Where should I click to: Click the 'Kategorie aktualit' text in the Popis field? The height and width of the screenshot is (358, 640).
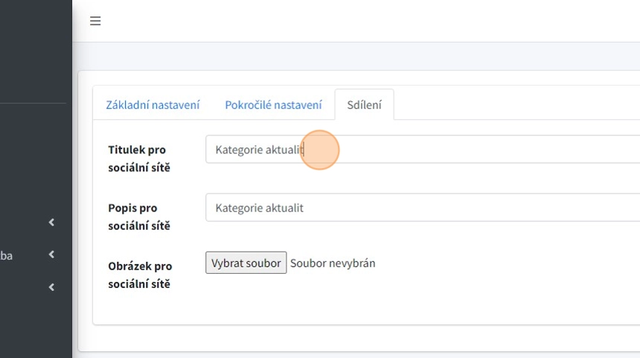click(259, 208)
